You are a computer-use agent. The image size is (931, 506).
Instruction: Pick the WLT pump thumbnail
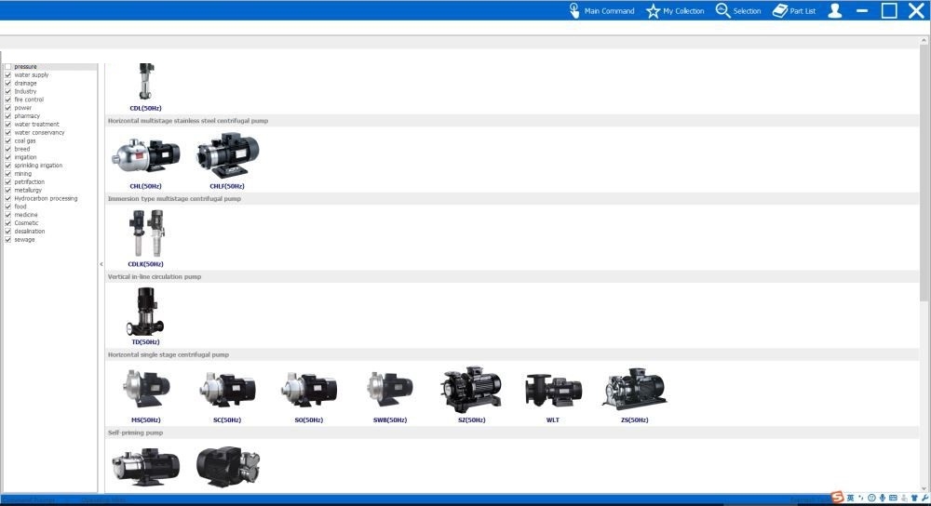click(553, 391)
